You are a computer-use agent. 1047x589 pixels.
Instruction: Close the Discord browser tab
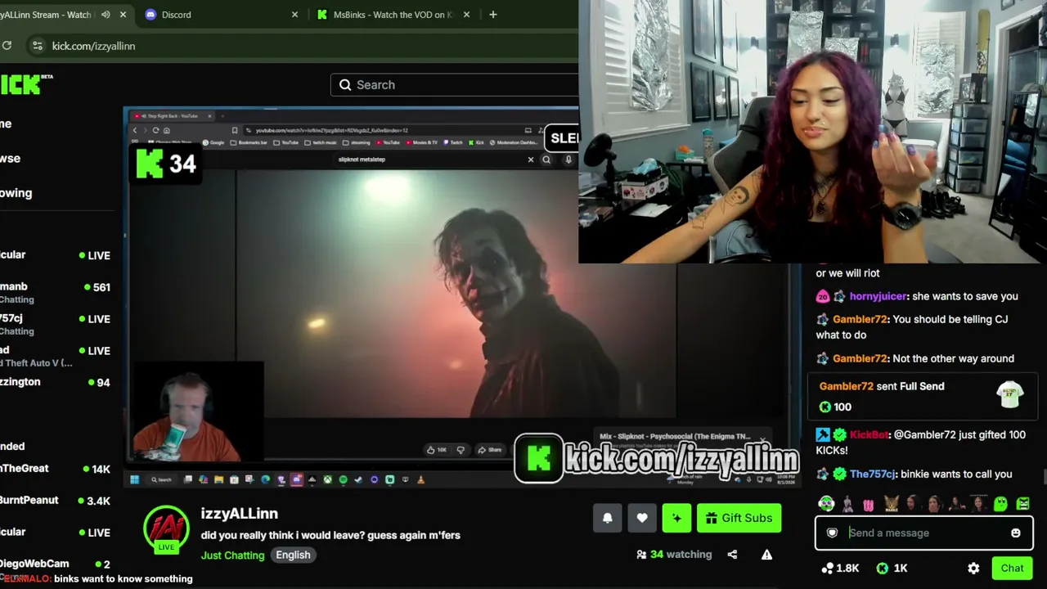[294, 15]
